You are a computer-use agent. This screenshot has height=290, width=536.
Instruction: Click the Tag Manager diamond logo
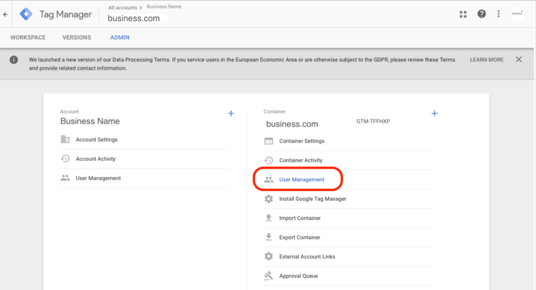(26, 14)
